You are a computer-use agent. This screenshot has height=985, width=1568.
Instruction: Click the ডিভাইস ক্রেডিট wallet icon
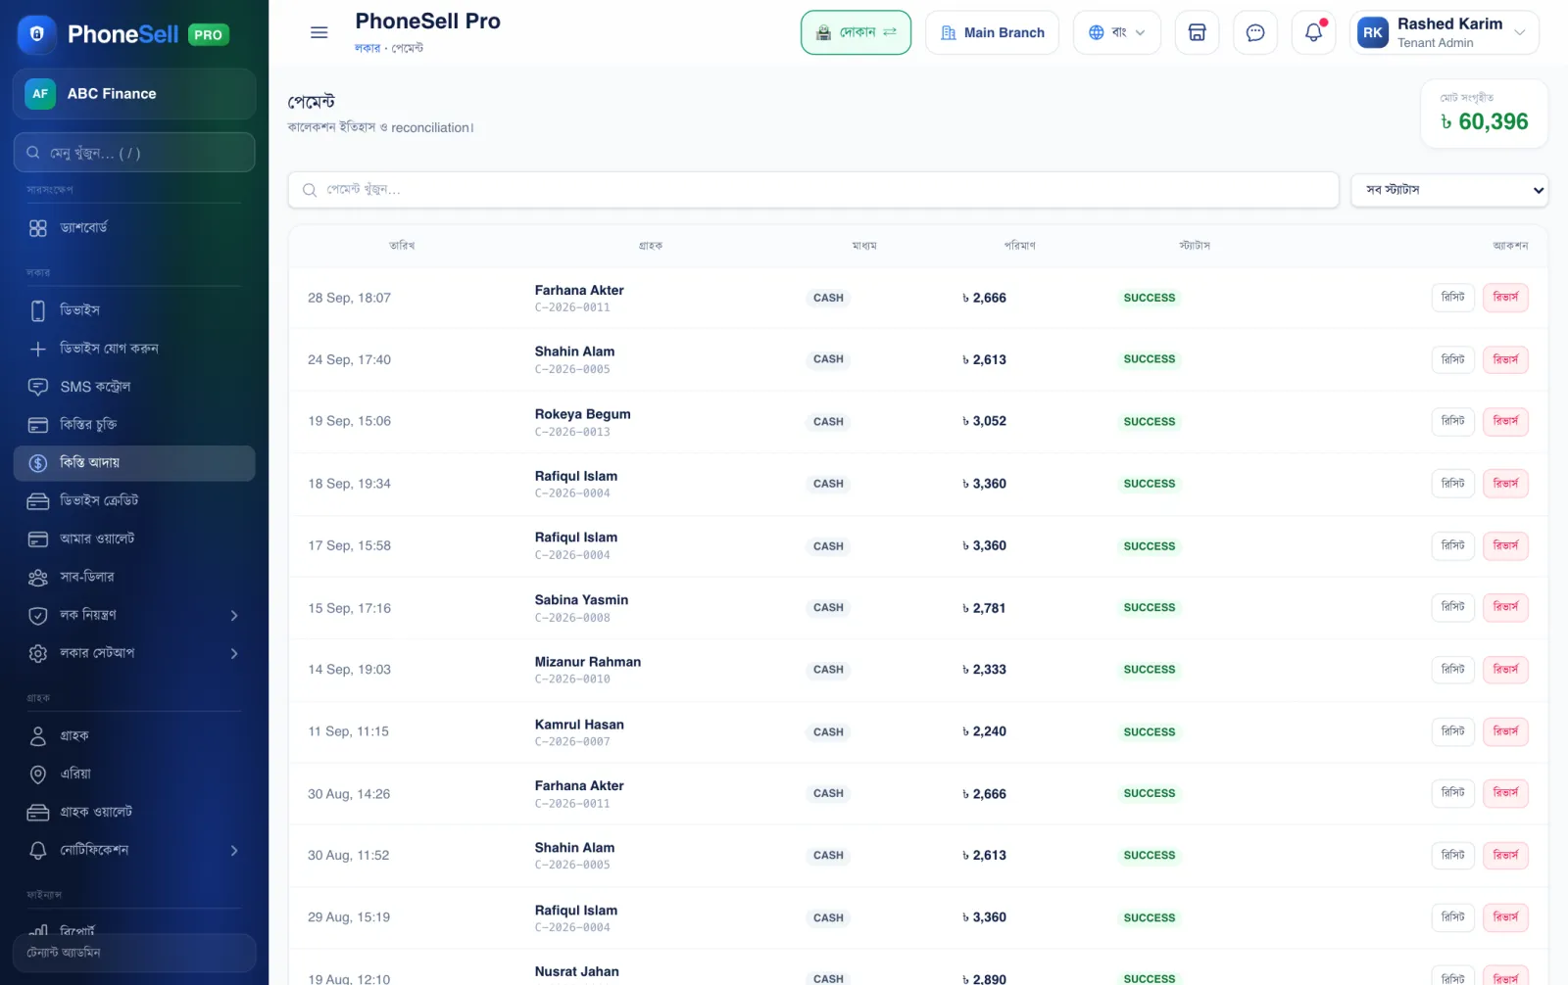37,501
